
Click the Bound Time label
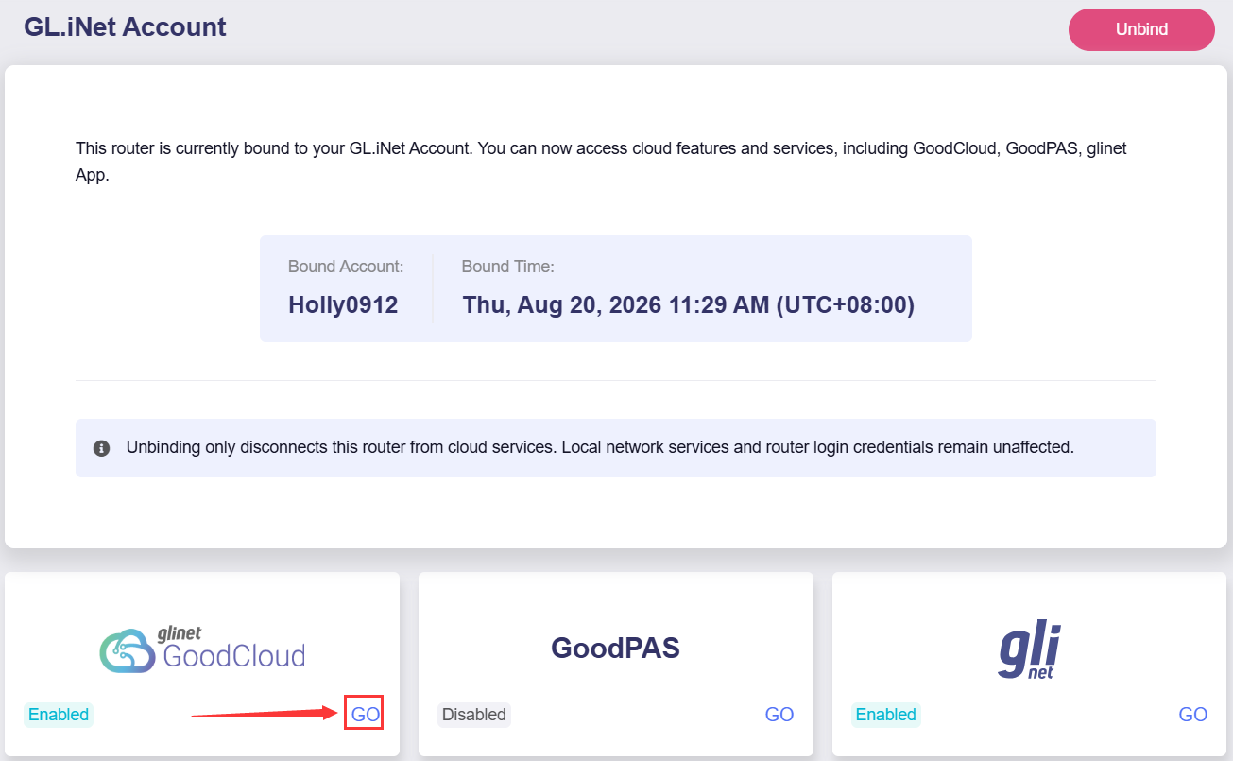point(508,267)
